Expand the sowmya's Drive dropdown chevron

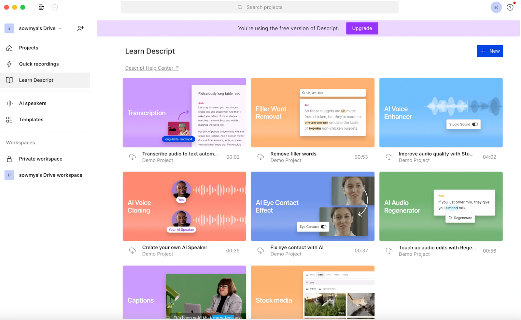[61, 28]
